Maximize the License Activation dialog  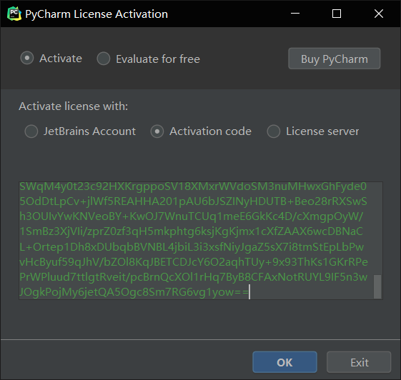click(x=337, y=14)
